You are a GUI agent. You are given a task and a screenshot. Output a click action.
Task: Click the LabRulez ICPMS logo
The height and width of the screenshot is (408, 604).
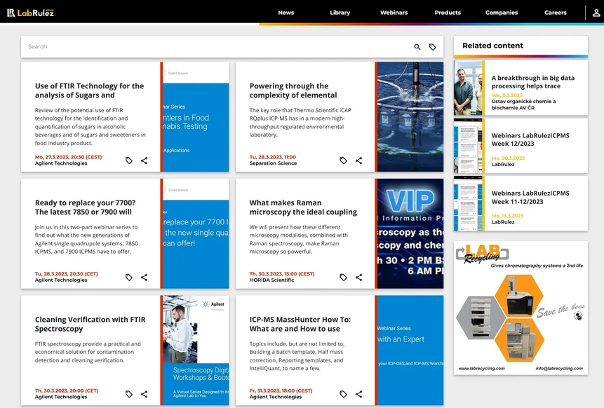[x=30, y=13]
